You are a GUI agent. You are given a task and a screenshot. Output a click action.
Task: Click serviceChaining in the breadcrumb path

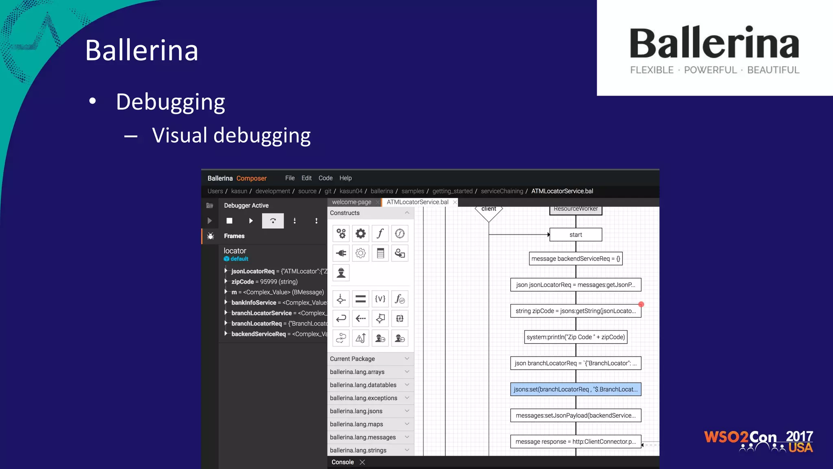click(502, 191)
